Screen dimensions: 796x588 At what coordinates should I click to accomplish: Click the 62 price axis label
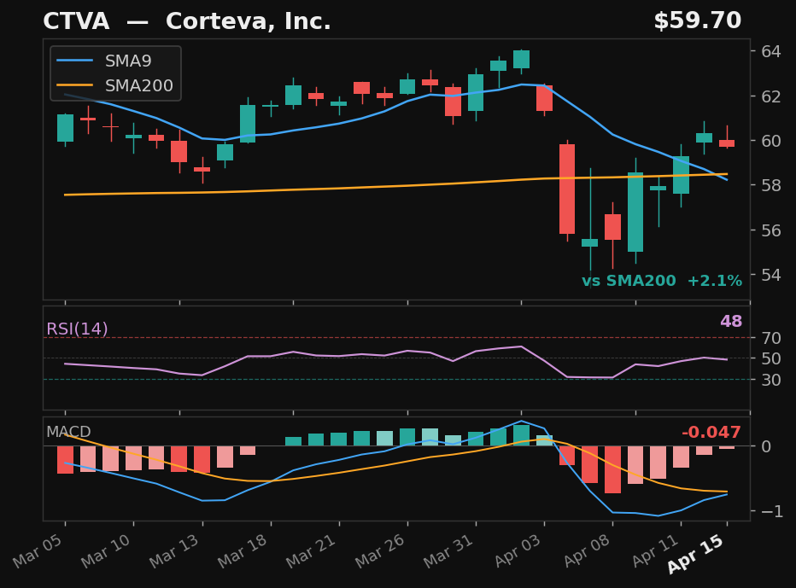(x=770, y=96)
